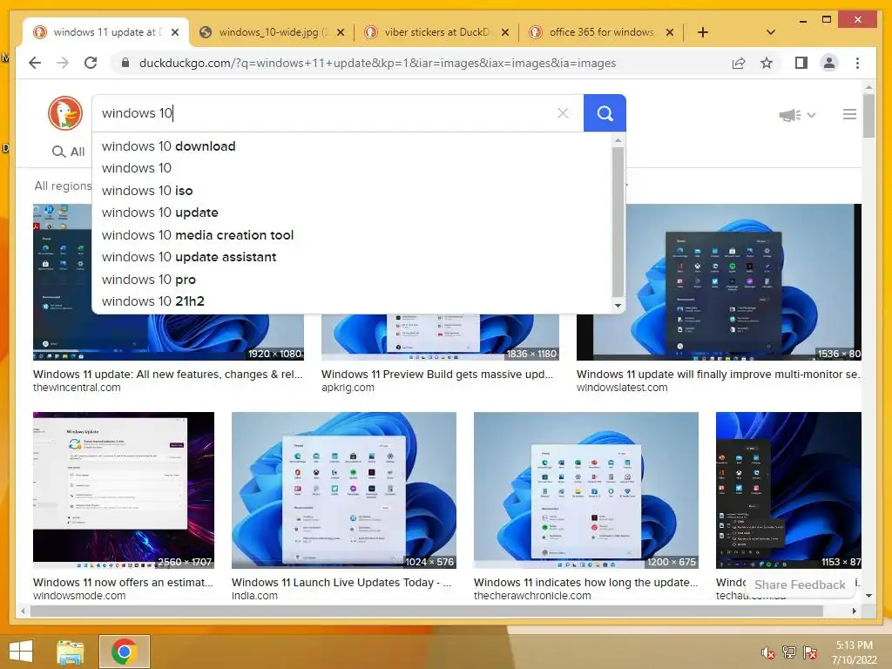Open the Chrome side panel icon
The width and height of the screenshot is (892, 669).
click(801, 63)
